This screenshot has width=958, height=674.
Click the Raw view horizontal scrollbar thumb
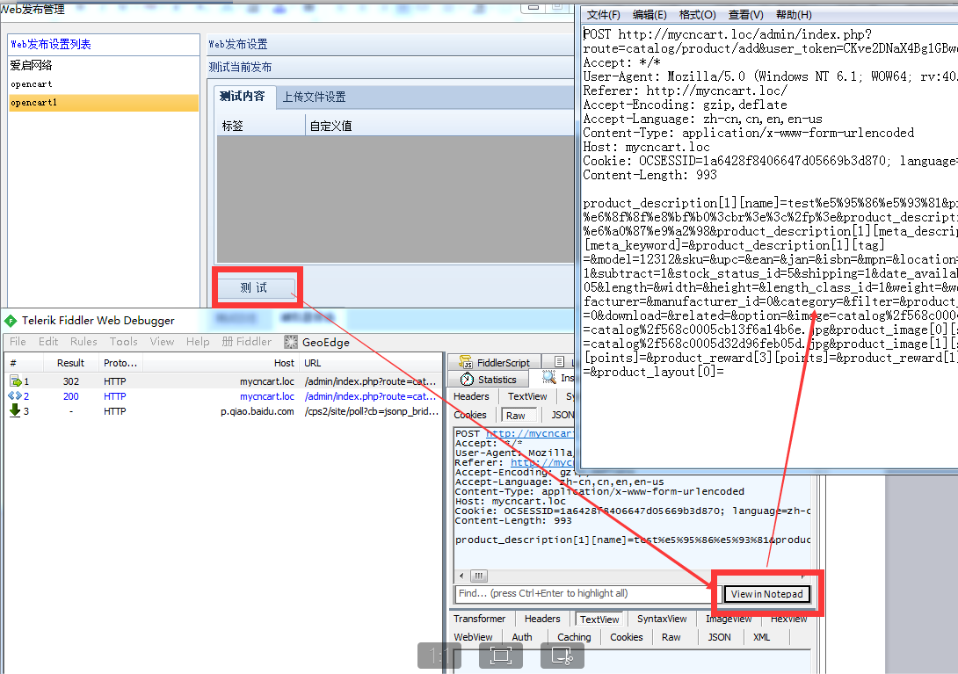tap(478, 576)
